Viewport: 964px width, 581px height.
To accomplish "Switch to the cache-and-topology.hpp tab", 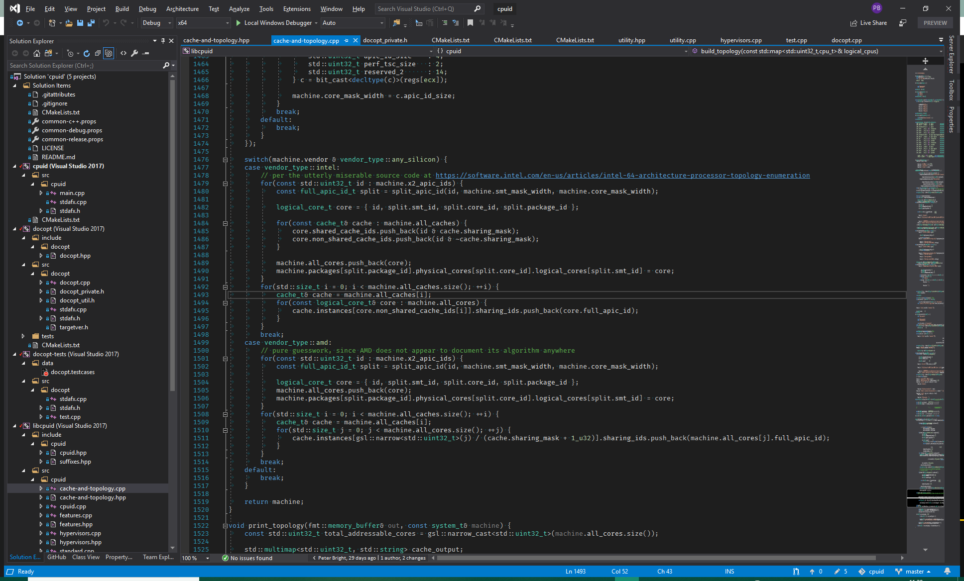I will [x=216, y=40].
